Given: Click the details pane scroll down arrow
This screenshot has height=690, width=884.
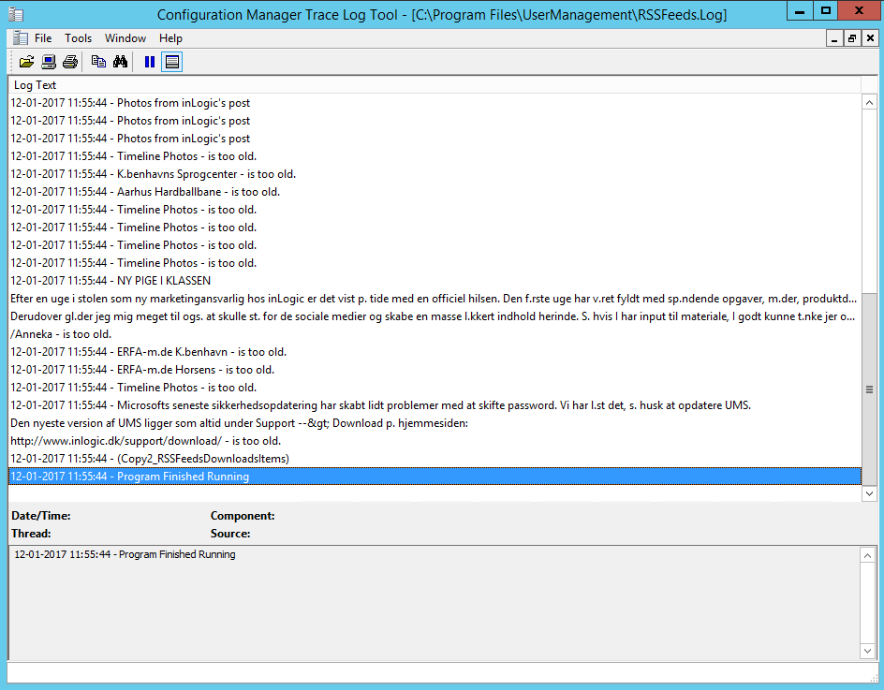Looking at the screenshot, I should pyautogui.click(x=867, y=650).
